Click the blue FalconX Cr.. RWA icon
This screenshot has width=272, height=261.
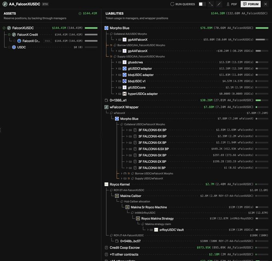19,41
